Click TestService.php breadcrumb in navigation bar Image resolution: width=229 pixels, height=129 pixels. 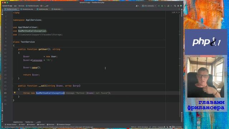32,6
